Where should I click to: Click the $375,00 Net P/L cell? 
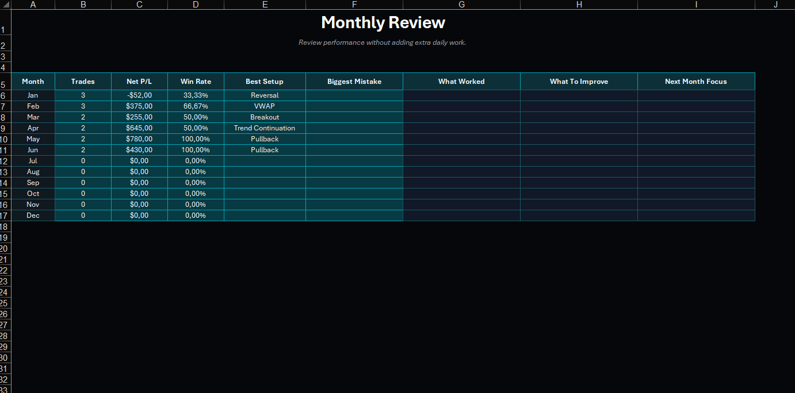click(139, 106)
